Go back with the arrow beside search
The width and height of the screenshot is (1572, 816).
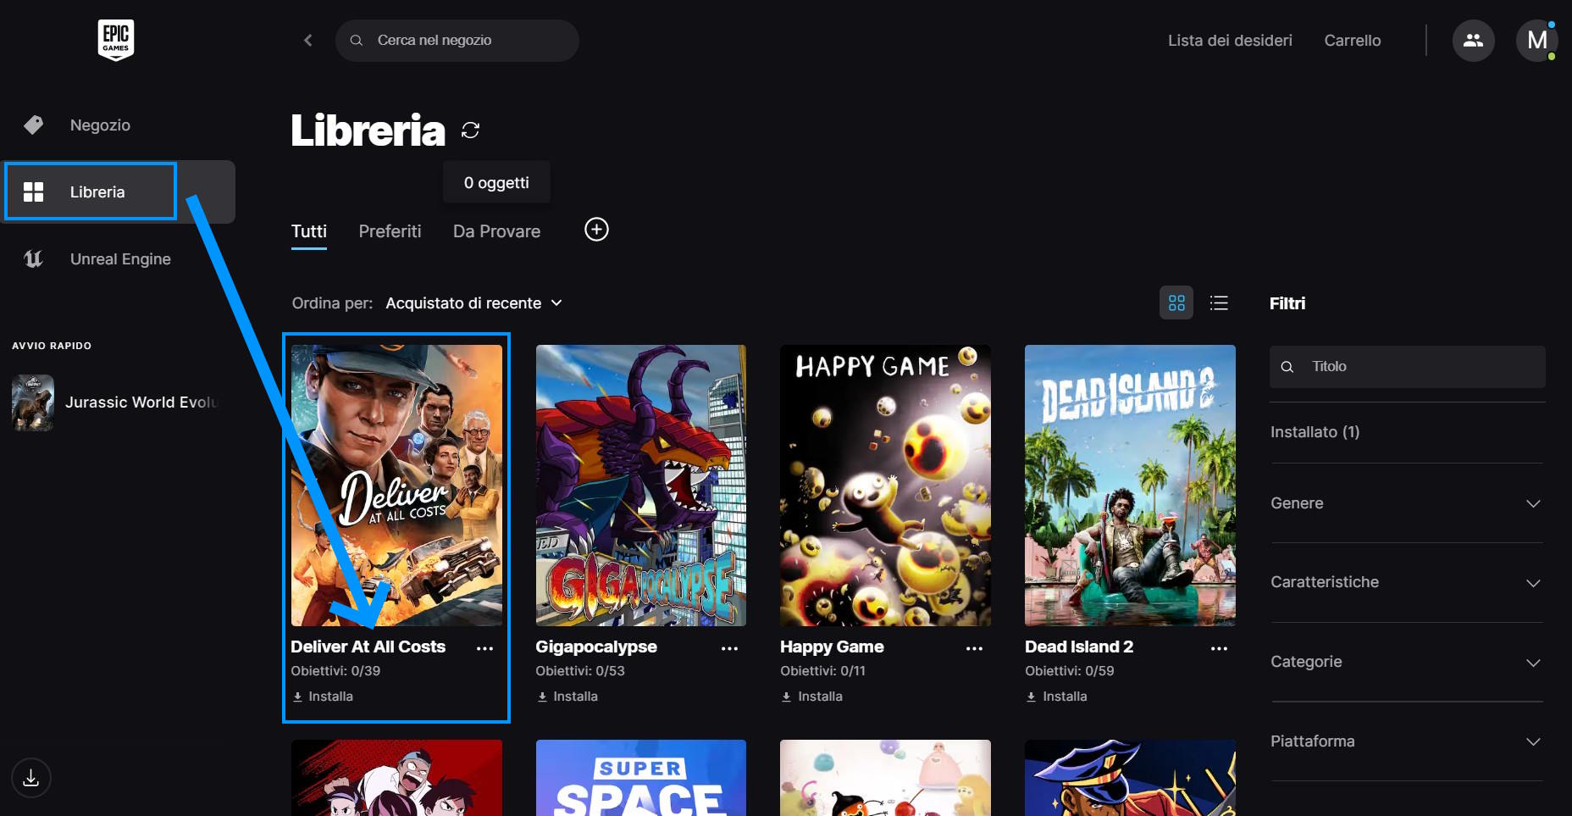coord(308,40)
